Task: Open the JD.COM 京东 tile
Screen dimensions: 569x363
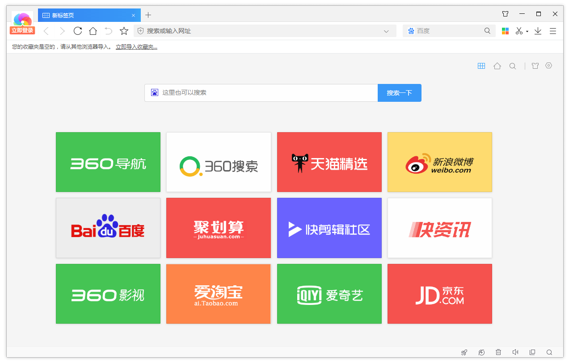Action: coord(440,294)
